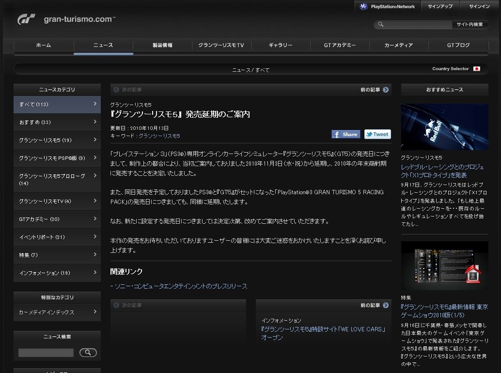Open the 製品情報 navigation tab
Viewport: 501px width, 373px height.
pos(162,46)
